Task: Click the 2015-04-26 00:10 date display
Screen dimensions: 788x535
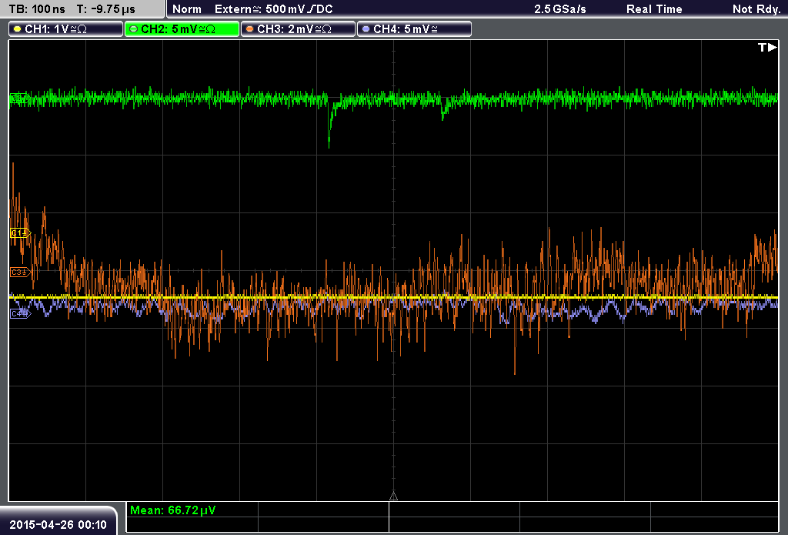Action: 58,525
